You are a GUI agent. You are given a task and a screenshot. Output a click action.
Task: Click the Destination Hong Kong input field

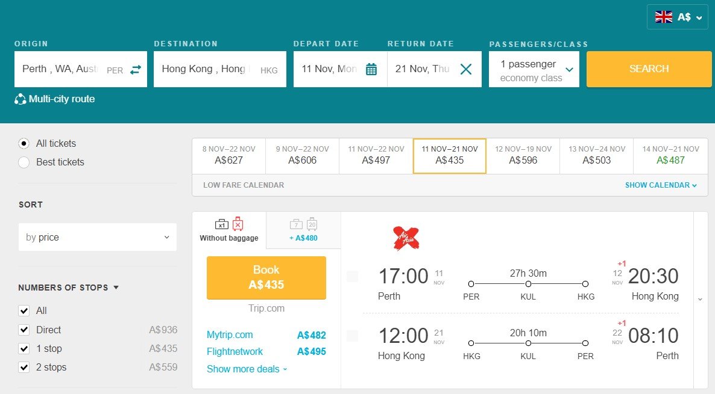[x=220, y=69]
